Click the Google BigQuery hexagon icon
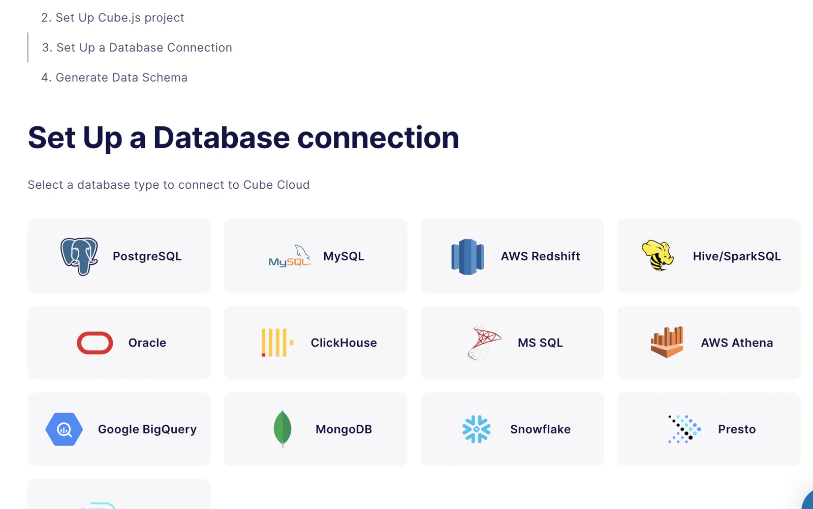Screen dimensions: 813x509 64,429
